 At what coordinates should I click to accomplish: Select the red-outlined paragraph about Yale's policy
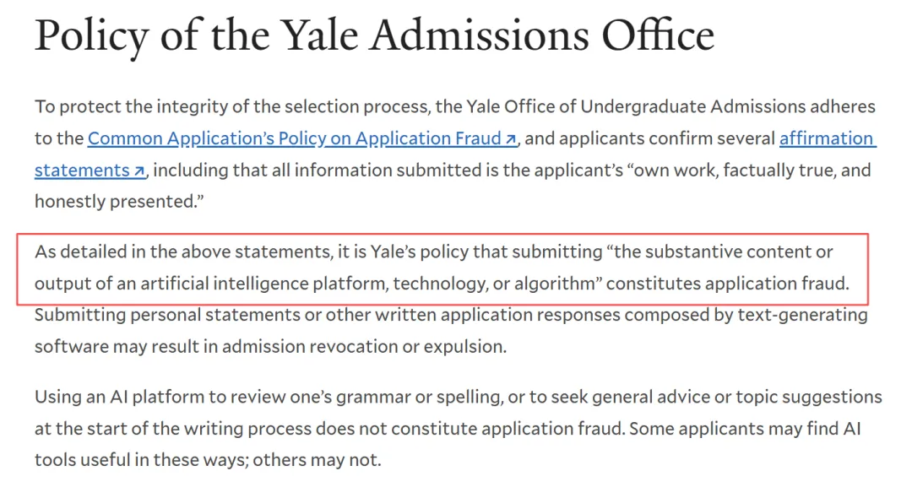[442, 268]
